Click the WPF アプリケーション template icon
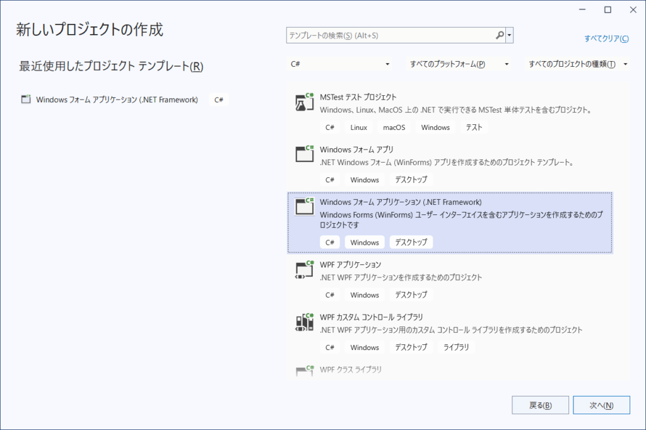The width and height of the screenshot is (646, 430). [305, 270]
